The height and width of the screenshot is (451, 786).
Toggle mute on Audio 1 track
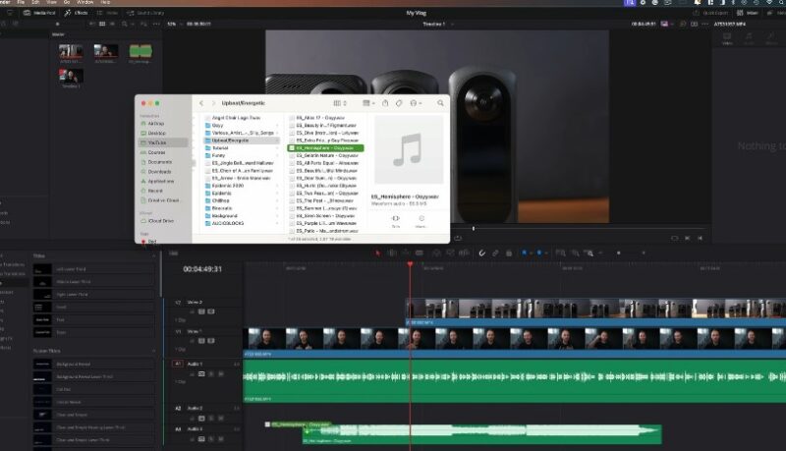220,373
